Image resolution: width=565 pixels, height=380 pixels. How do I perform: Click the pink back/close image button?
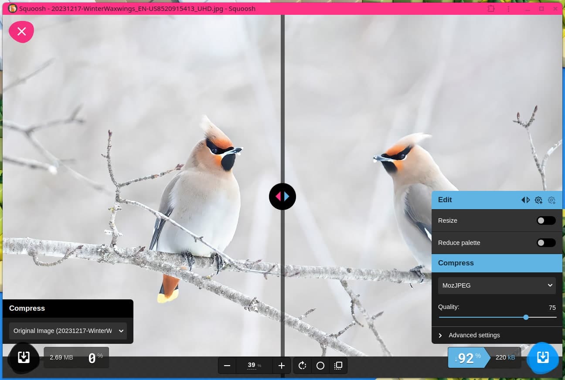click(21, 31)
